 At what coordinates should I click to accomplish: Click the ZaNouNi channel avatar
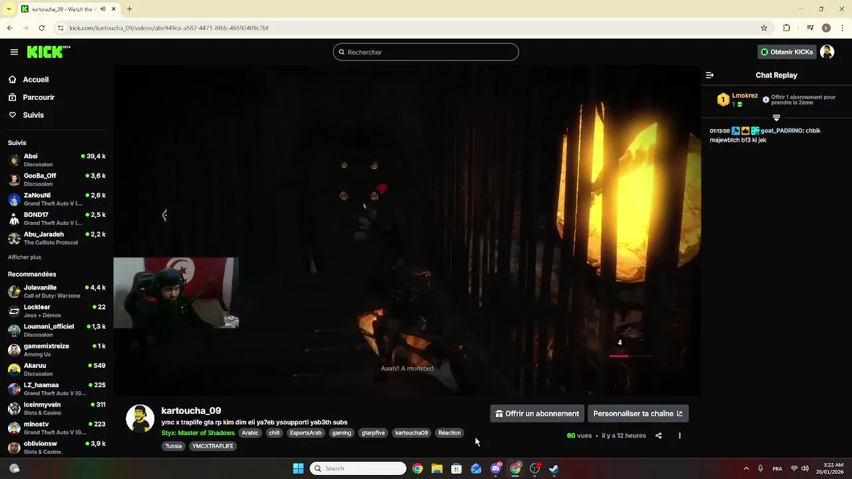click(14, 200)
